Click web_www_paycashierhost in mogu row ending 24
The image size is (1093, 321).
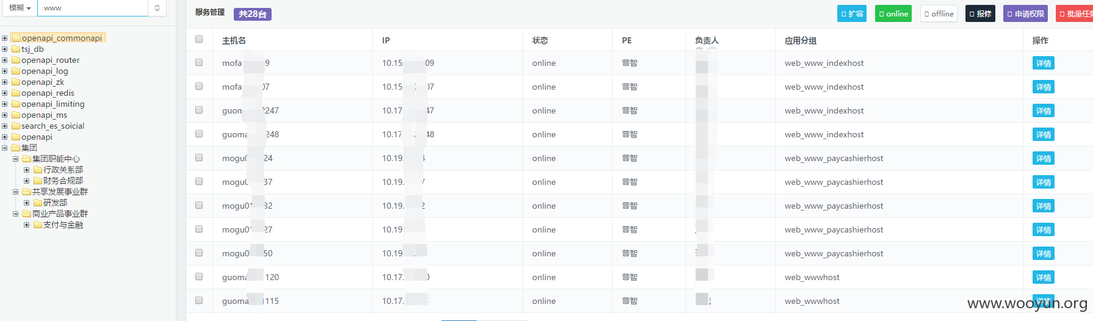834,158
